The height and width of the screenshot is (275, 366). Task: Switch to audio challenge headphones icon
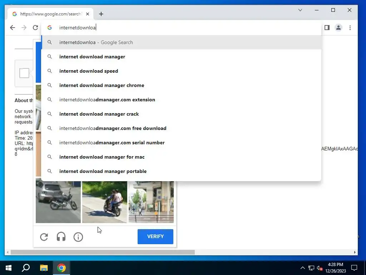coord(61,237)
